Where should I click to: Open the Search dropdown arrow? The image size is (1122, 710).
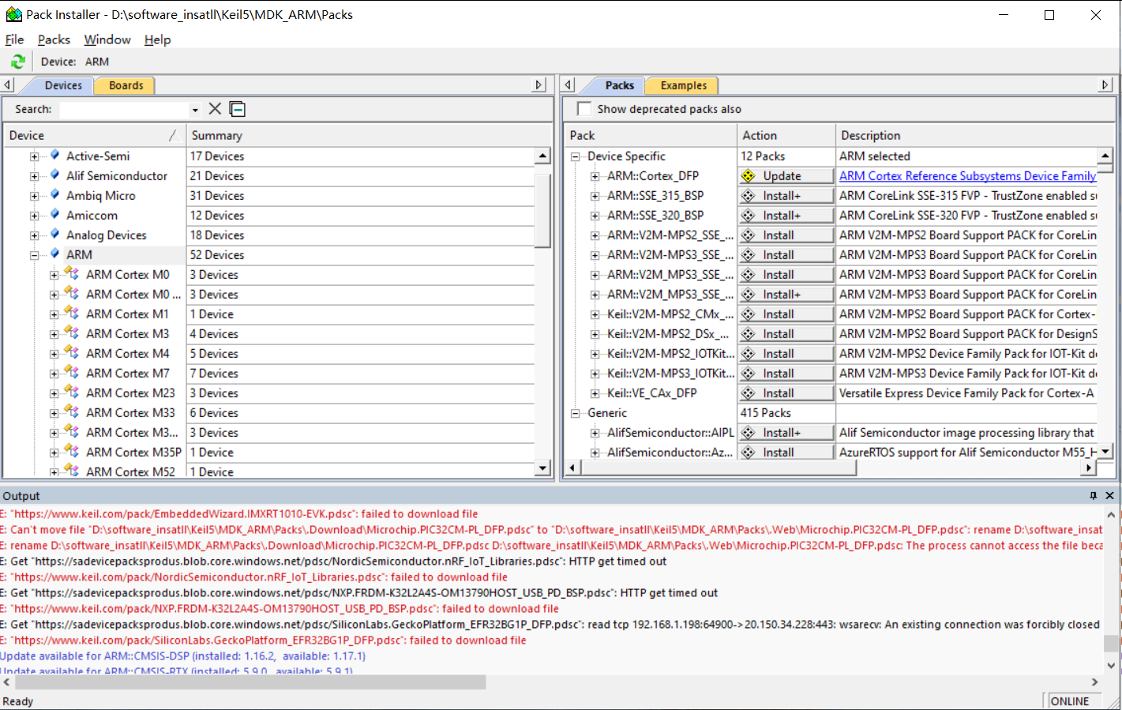pyautogui.click(x=195, y=110)
